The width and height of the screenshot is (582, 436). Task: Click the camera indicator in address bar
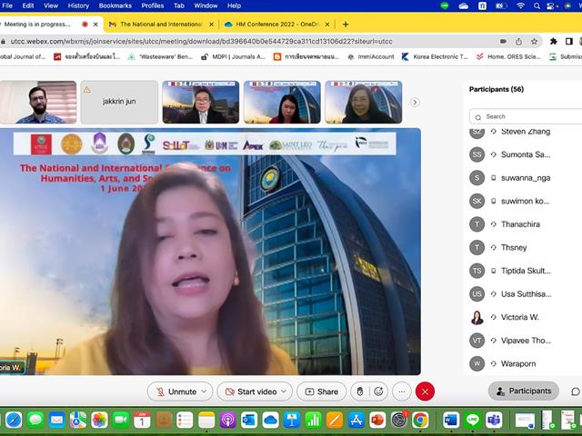pyautogui.click(x=503, y=41)
